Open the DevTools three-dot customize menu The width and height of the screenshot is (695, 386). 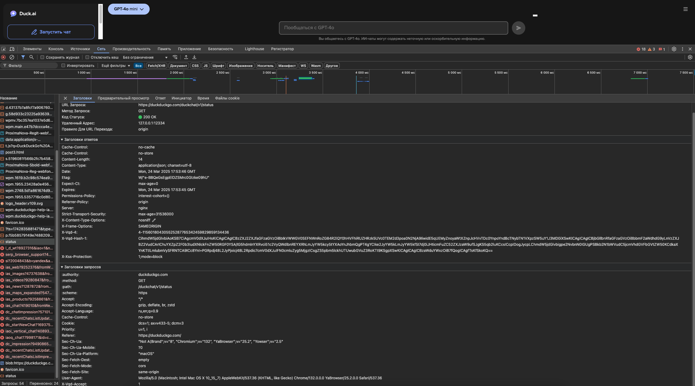point(682,49)
